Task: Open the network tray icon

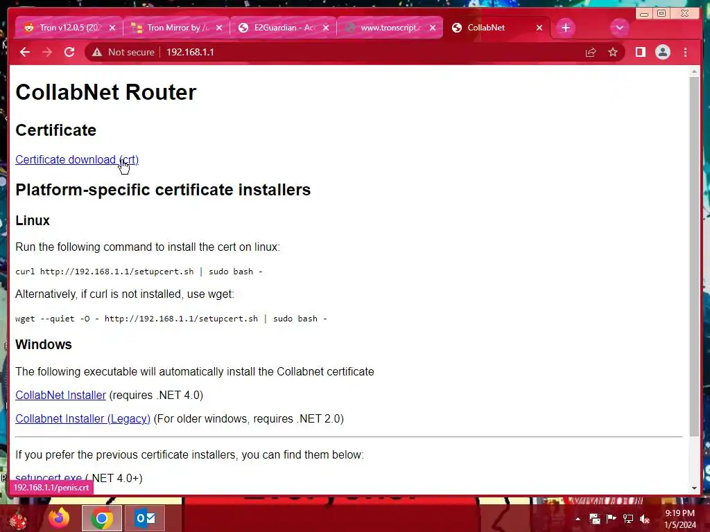Action: [627, 519]
